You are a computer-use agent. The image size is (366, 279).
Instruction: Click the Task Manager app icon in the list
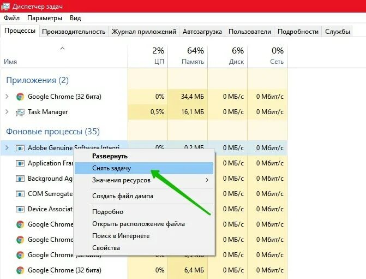pyautogui.click(x=20, y=112)
